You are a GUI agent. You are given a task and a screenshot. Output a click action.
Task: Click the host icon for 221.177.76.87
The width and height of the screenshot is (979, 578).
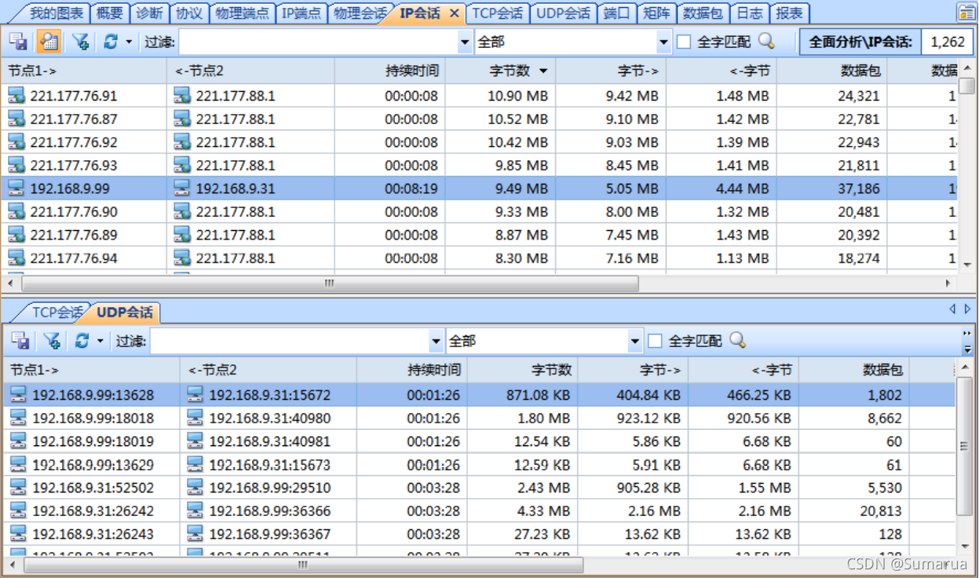point(16,119)
